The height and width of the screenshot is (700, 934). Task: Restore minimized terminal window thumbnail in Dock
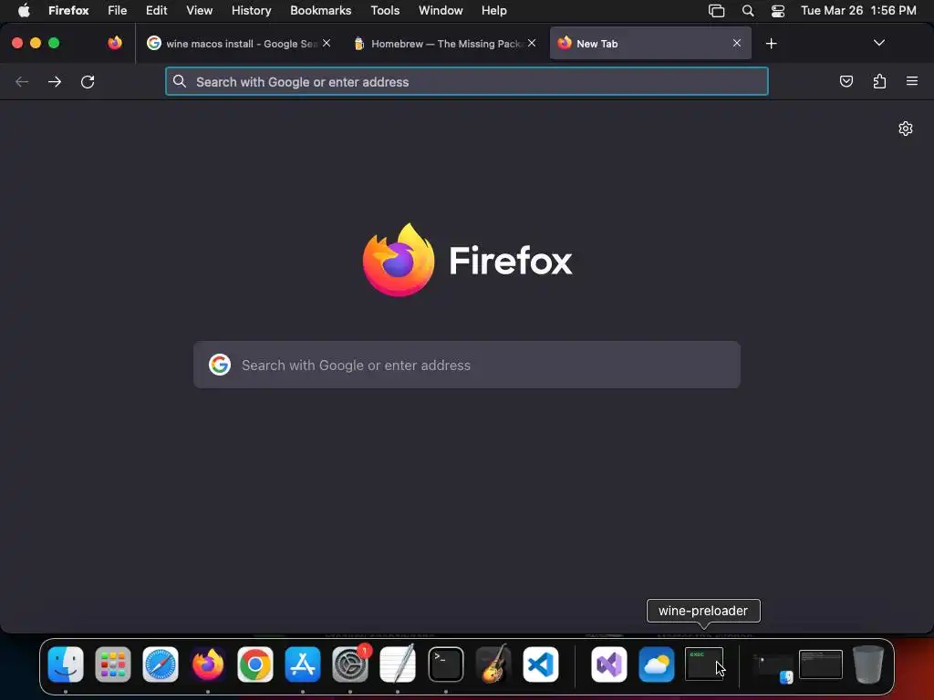click(821, 664)
